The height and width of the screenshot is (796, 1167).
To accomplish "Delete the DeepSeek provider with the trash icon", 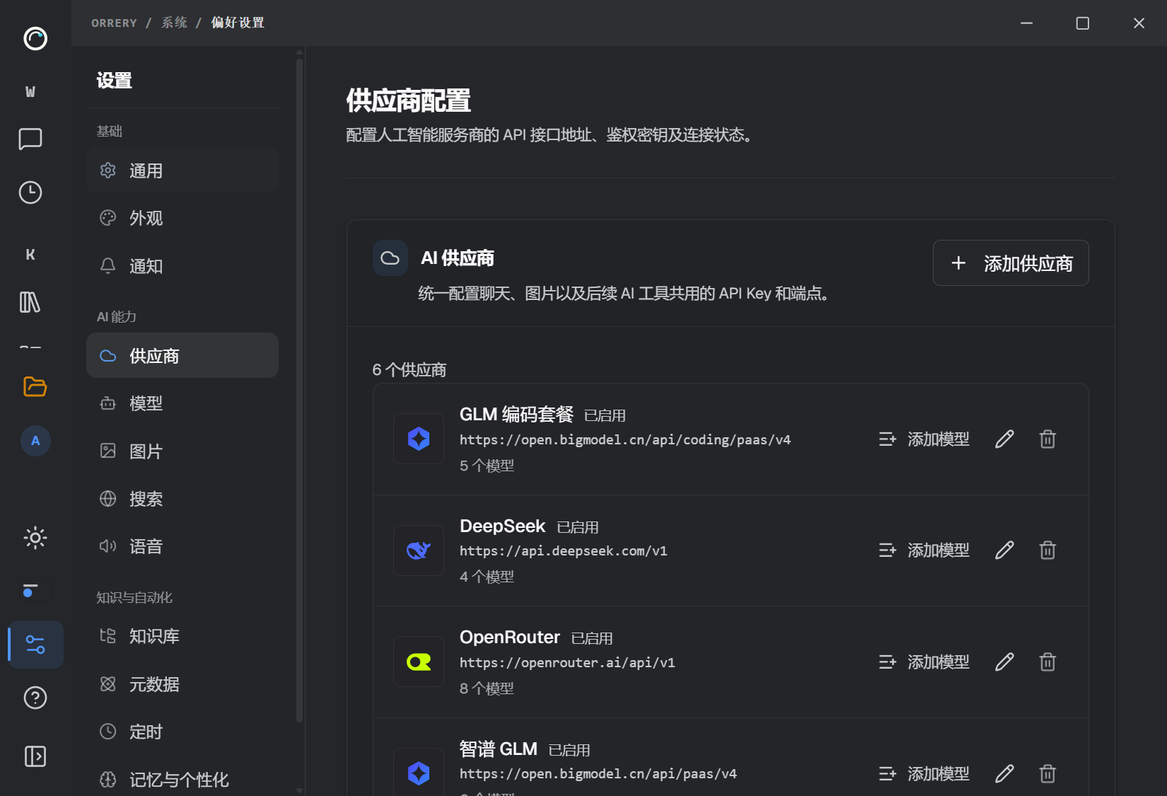I will pyautogui.click(x=1047, y=550).
